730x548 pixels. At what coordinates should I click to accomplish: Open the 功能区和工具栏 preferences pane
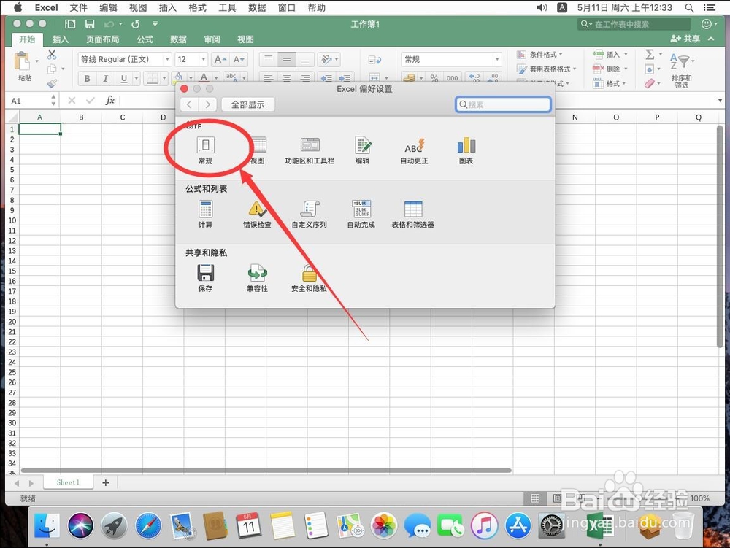310,150
